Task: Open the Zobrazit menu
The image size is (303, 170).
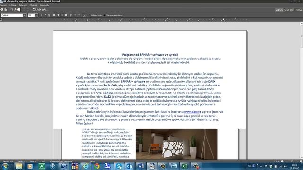Action: point(23,5)
